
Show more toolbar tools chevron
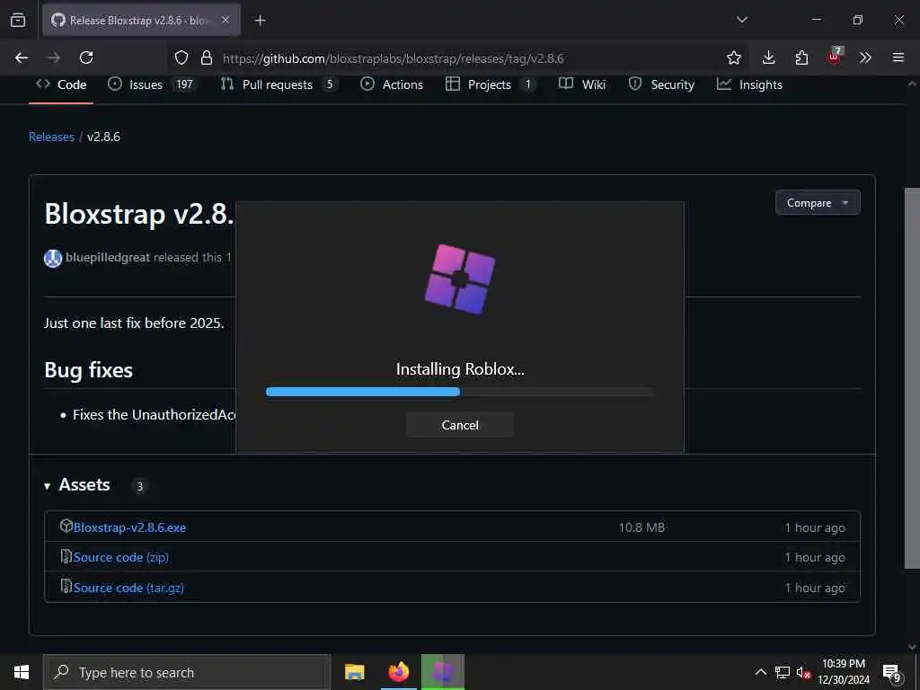pos(865,57)
